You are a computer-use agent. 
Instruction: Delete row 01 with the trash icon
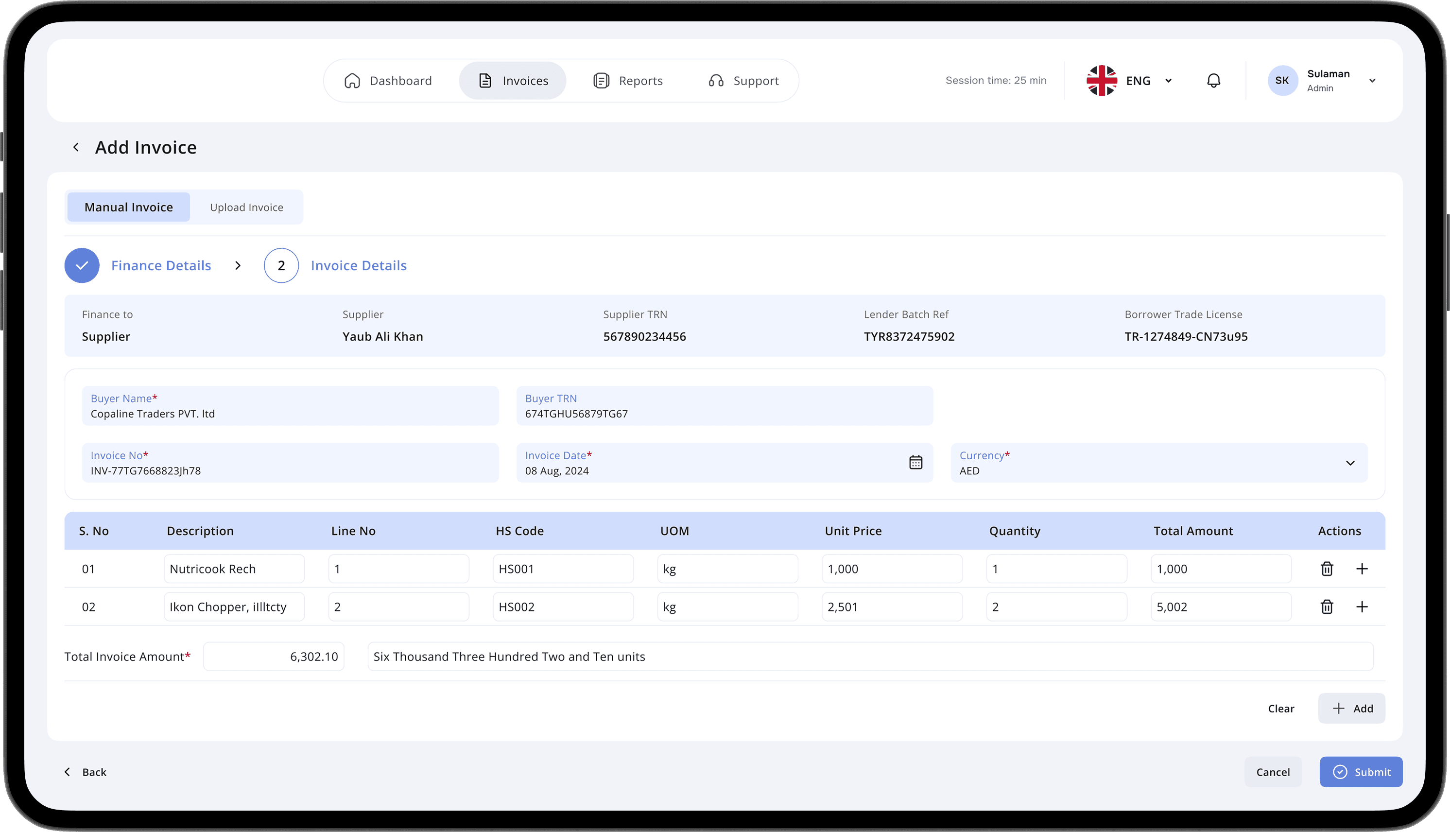point(1327,569)
